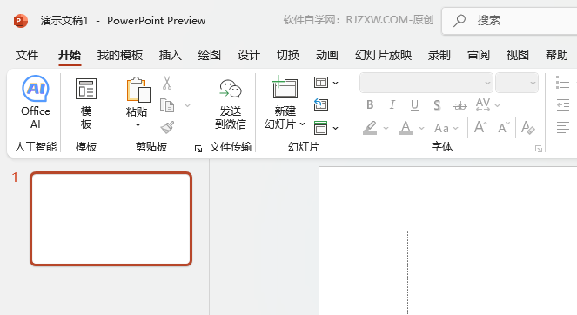Viewport: 577px width, 315px height.
Task: Switch to the 切换 tab
Action: [288, 55]
